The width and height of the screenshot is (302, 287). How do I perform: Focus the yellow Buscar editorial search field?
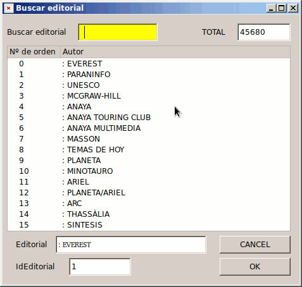coord(118,32)
